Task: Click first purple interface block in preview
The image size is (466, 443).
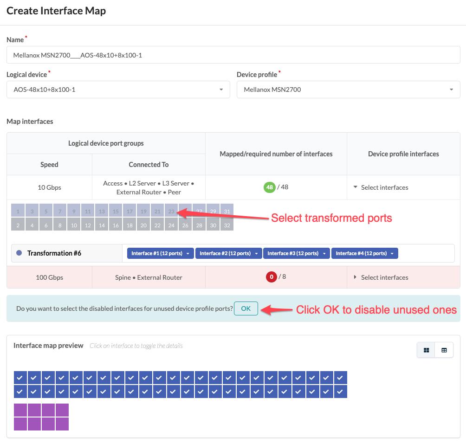Action: tap(20, 410)
